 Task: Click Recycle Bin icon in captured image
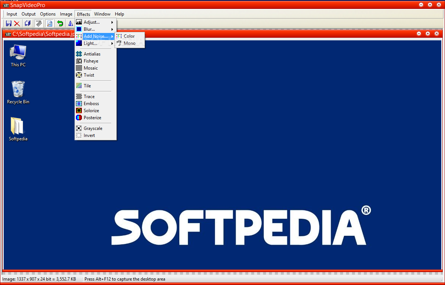pyautogui.click(x=18, y=93)
